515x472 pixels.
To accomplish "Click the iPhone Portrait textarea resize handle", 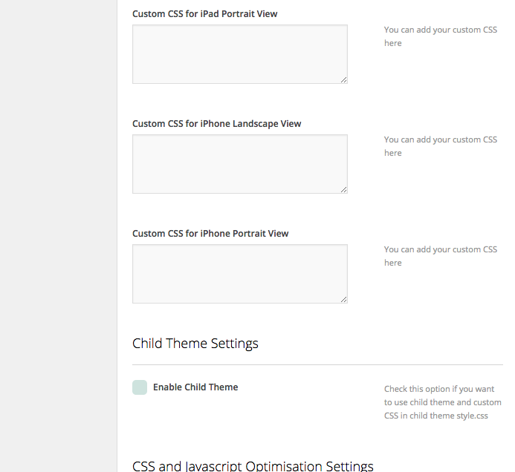I will point(343,300).
